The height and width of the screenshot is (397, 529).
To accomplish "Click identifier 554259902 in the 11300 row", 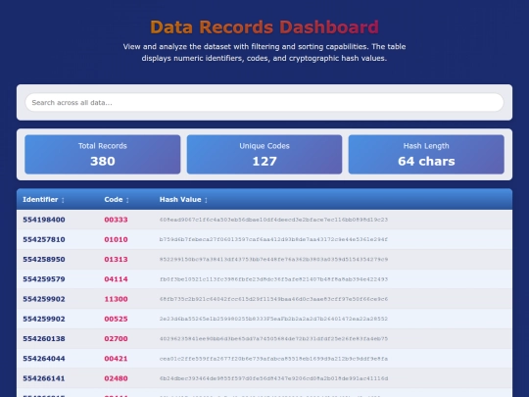I will (44, 299).
